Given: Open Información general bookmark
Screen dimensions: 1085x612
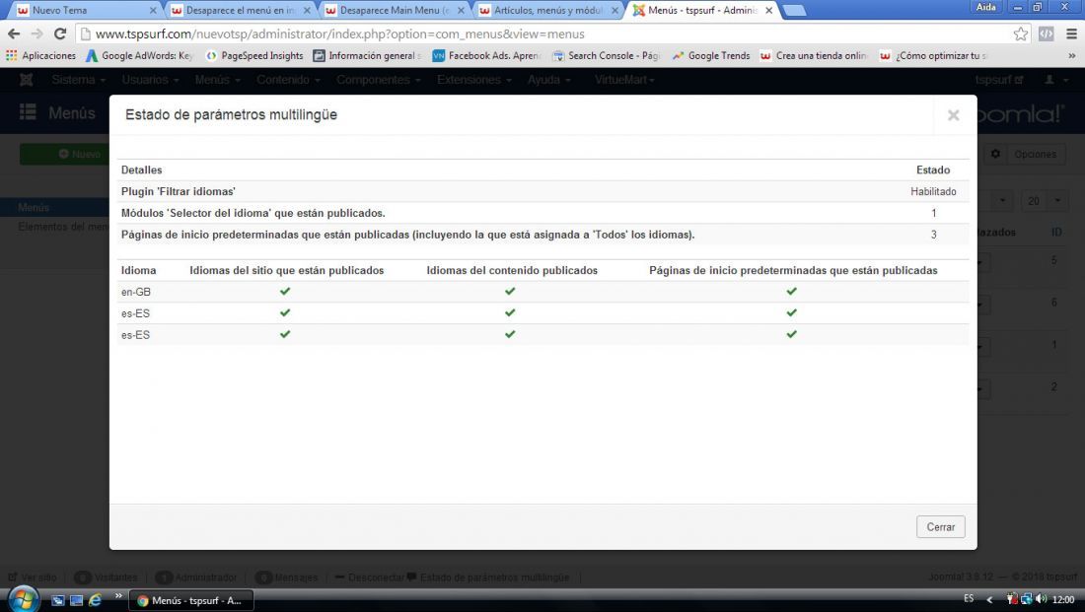Looking at the screenshot, I should (x=367, y=55).
